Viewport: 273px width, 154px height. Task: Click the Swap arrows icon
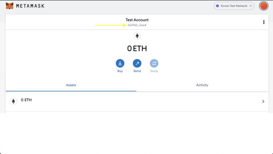tap(154, 63)
